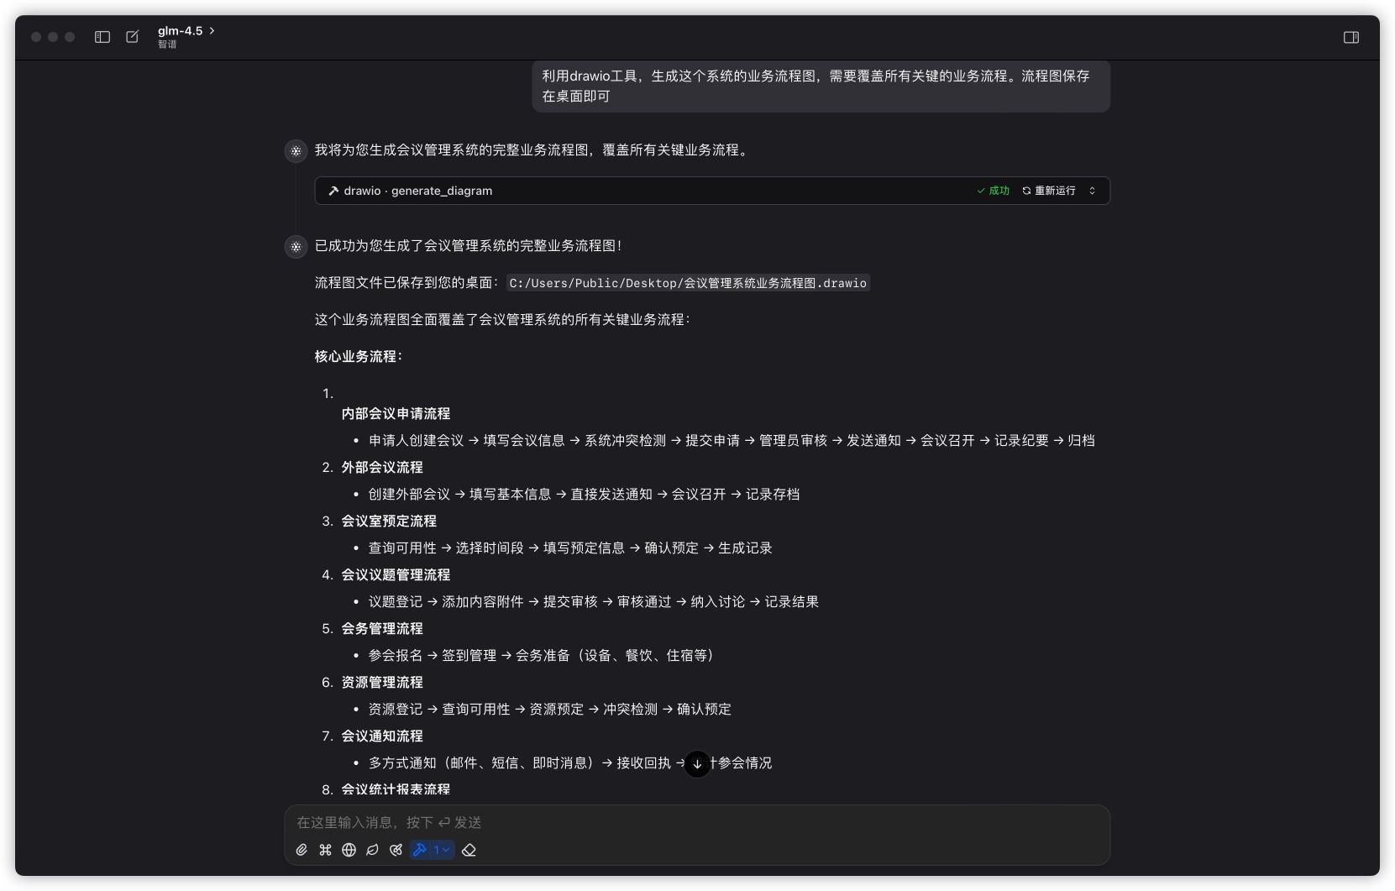Toggle the right panel with the top-right icon
This screenshot has height=891, width=1395.
[1350, 37]
